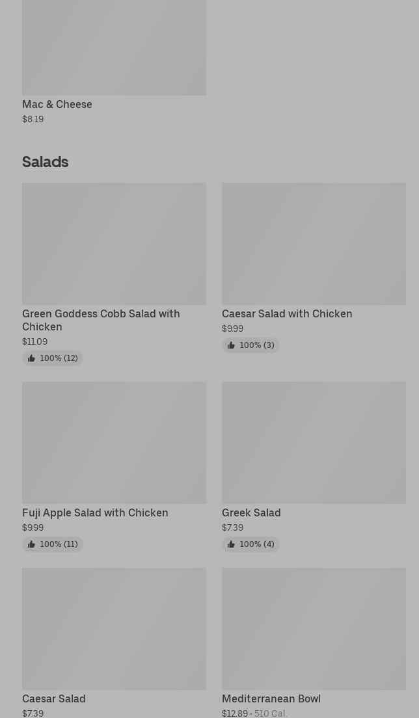This screenshot has width=419, height=718.
Task: Click the Mac & Cheese image
Action: point(114,46)
